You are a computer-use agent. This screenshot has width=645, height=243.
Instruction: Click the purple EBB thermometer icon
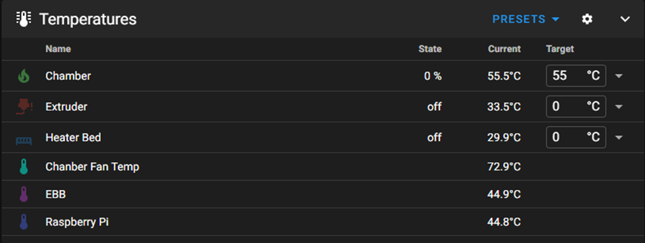[x=24, y=194]
